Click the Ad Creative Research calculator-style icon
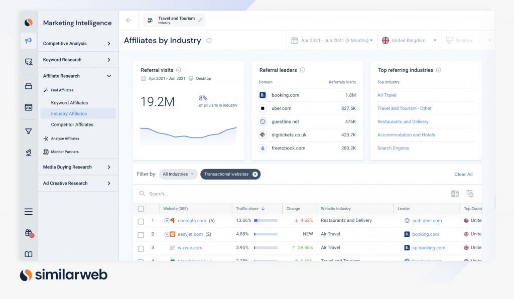The image size is (514, 299). pyautogui.click(x=28, y=107)
